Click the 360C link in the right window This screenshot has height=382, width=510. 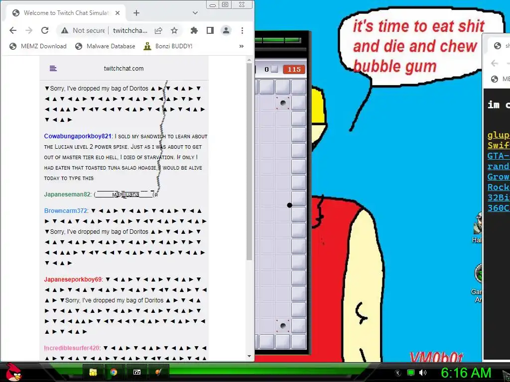(x=498, y=208)
